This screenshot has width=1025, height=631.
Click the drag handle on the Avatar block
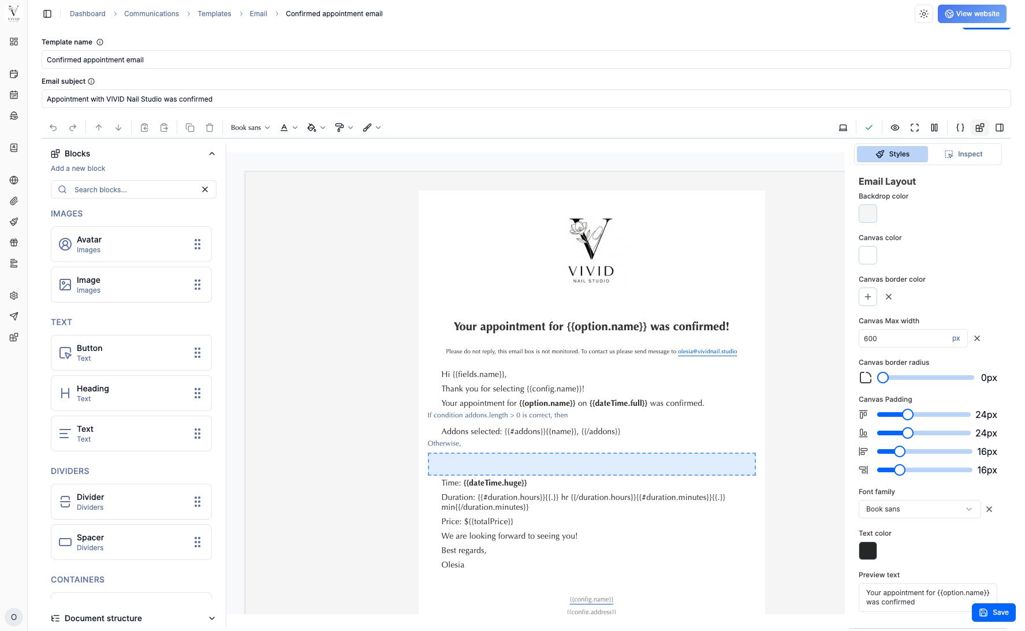coord(197,244)
